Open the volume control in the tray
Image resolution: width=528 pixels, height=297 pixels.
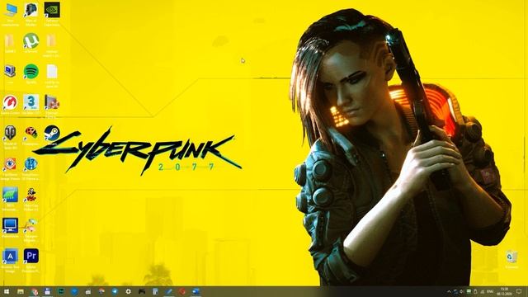(462, 291)
